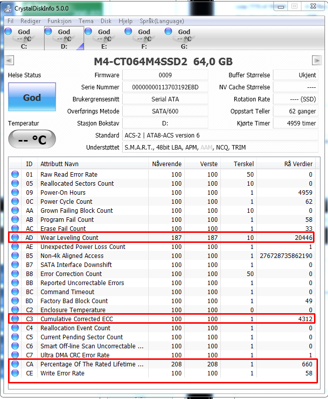
Task: Click the Terskel column header
Action: click(239, 164)
